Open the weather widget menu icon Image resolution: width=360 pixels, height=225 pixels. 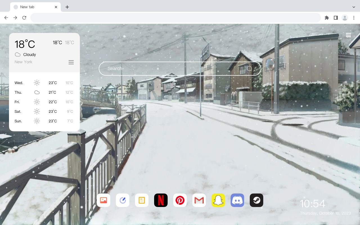71,62
